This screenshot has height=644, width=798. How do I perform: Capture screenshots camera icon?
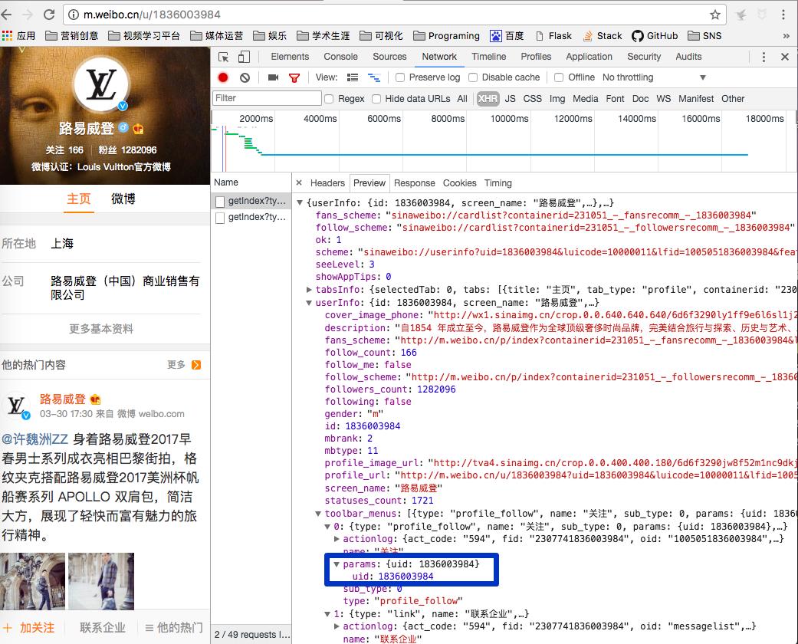[274, 77]
